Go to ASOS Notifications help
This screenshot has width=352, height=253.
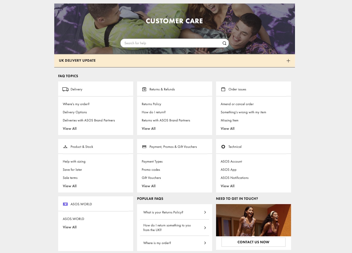tap(234, 178)
